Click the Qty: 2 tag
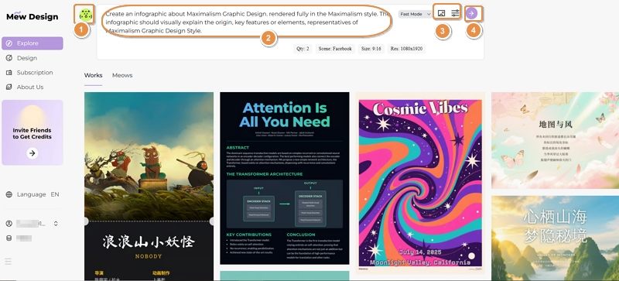The height and width of the screenshot is (281, 619). tap(303, 49)
